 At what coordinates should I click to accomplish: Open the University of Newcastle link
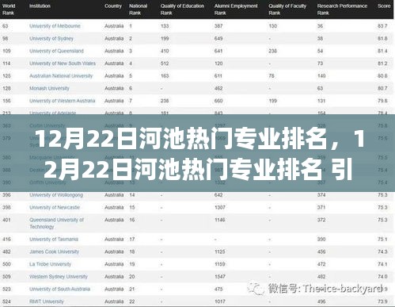[x=55, y=207]
